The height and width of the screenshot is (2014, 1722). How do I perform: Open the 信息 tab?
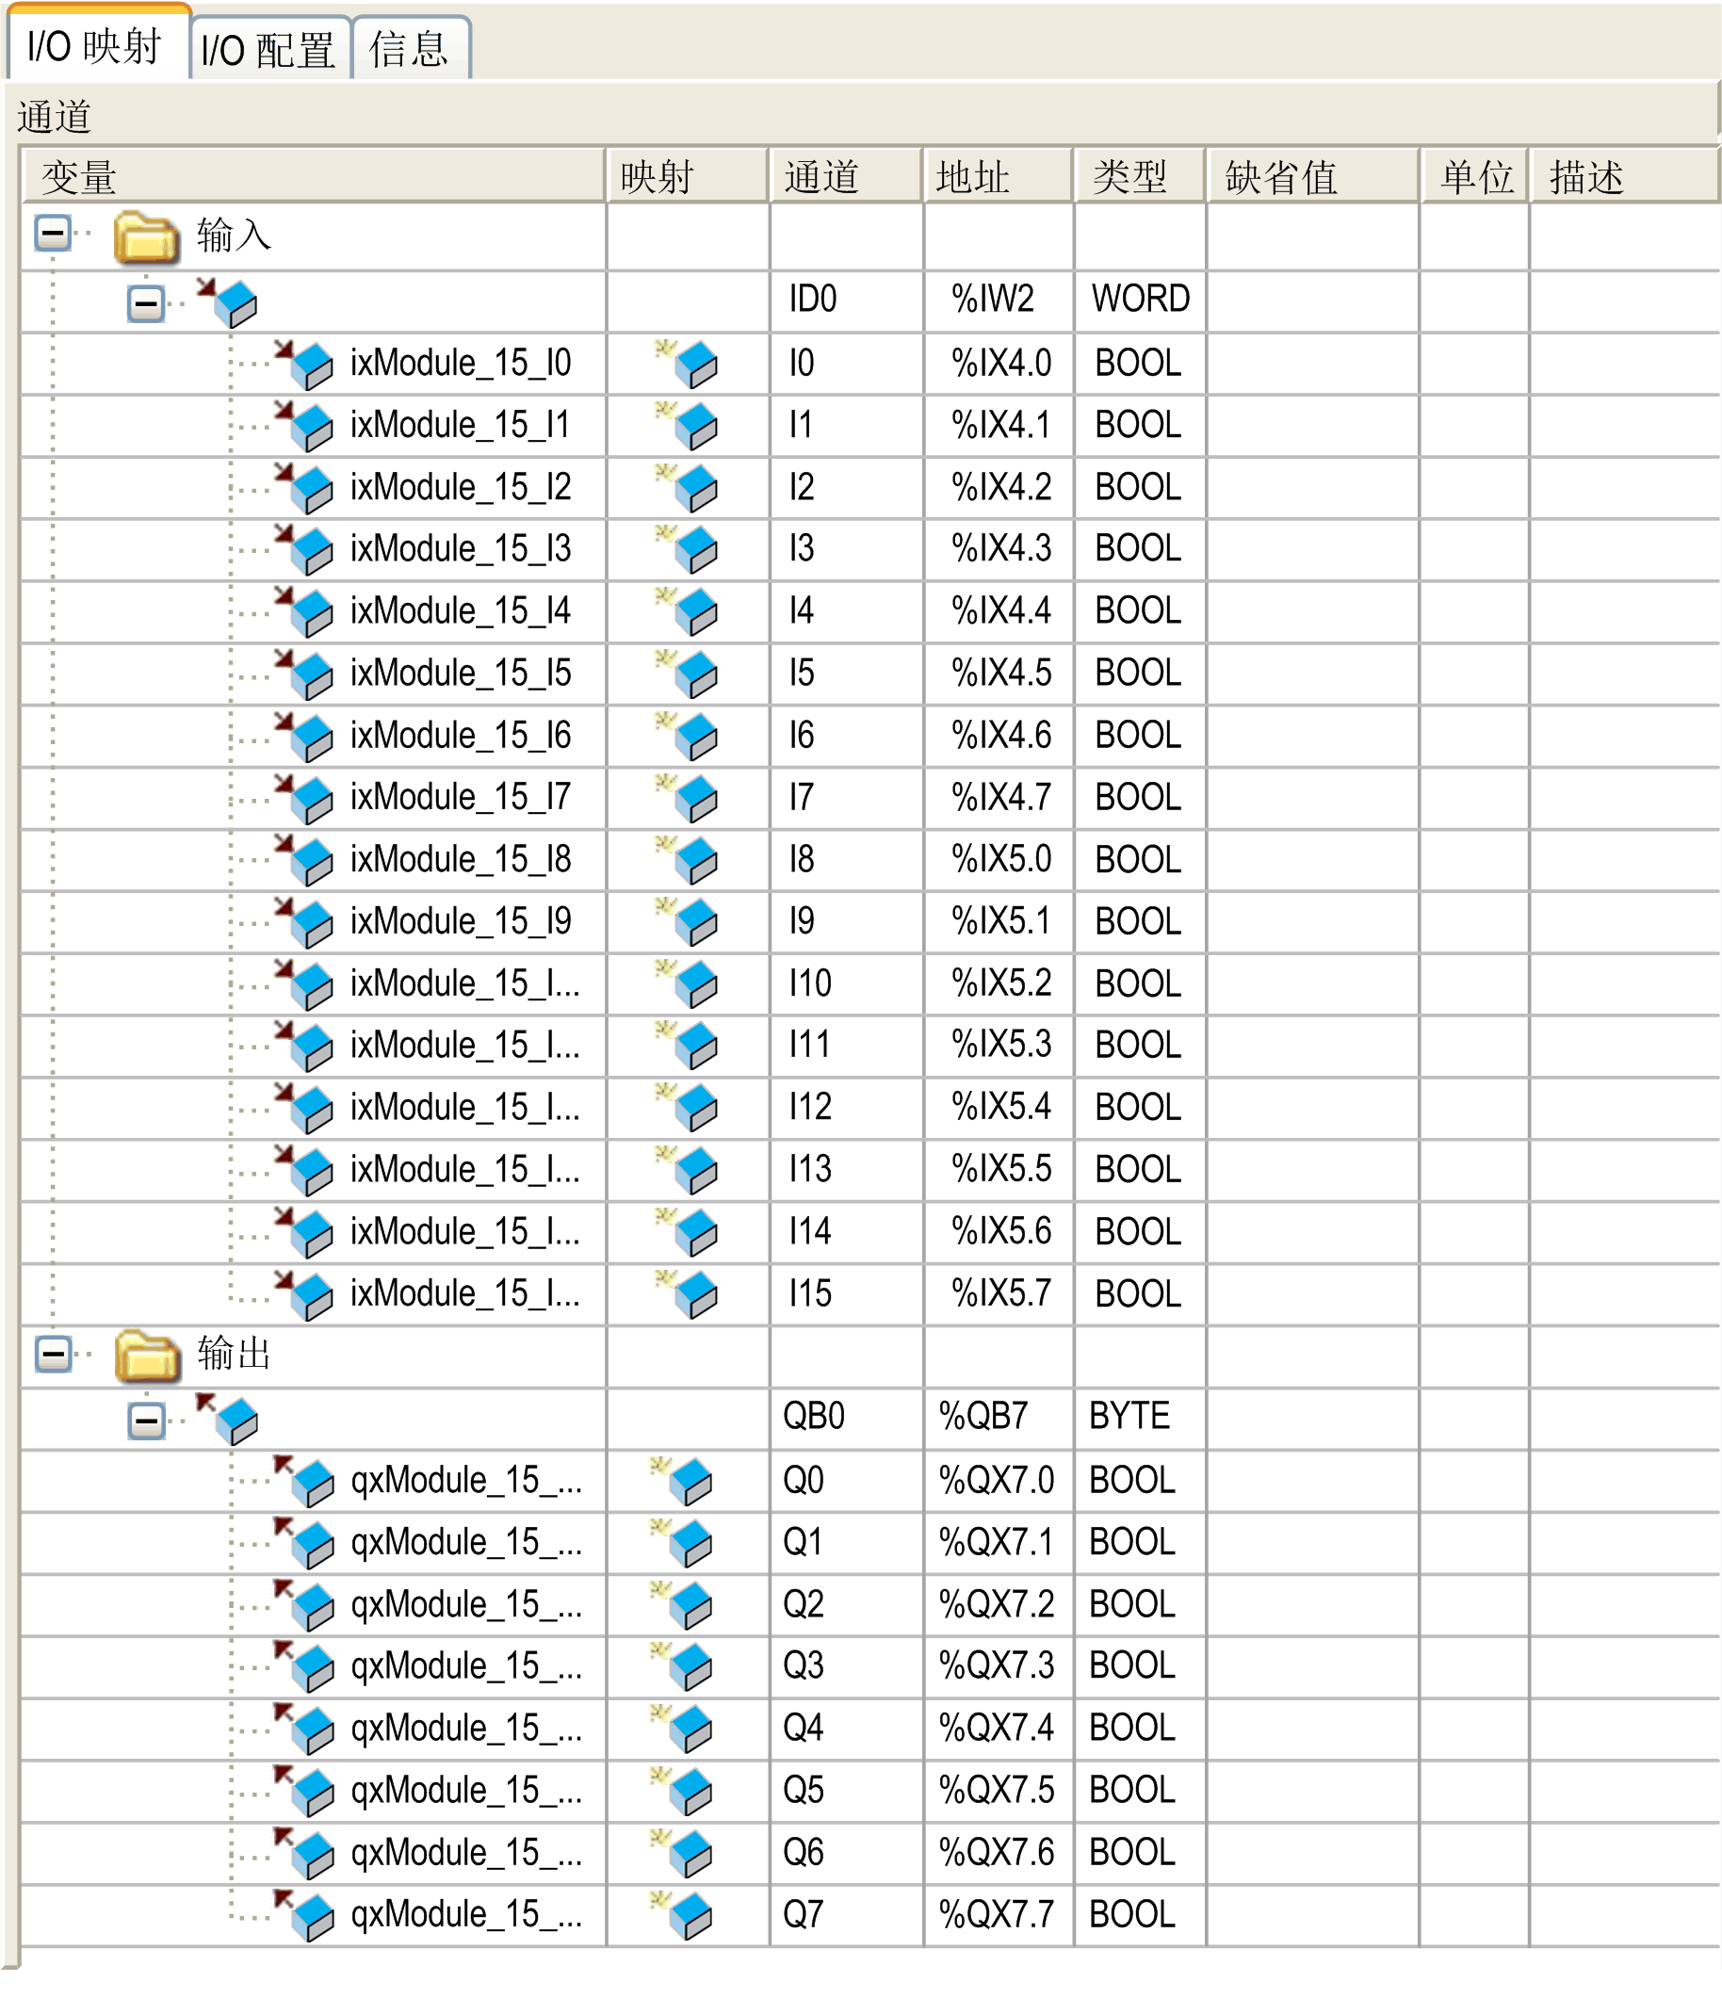pyautogui.click(x=409, y=49)
